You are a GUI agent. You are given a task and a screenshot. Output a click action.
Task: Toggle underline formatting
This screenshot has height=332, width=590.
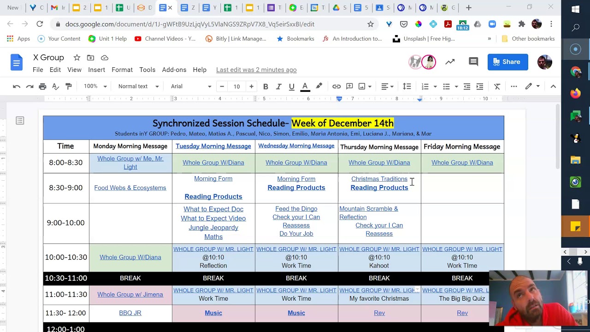tap(291, 86)
